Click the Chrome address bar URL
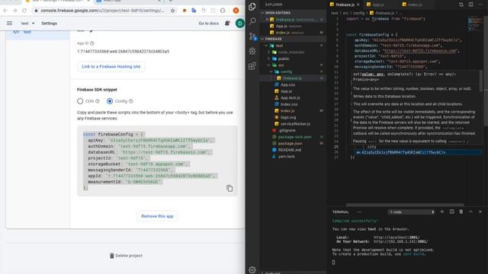The image size is (488, 274). (x=102, y=11)
